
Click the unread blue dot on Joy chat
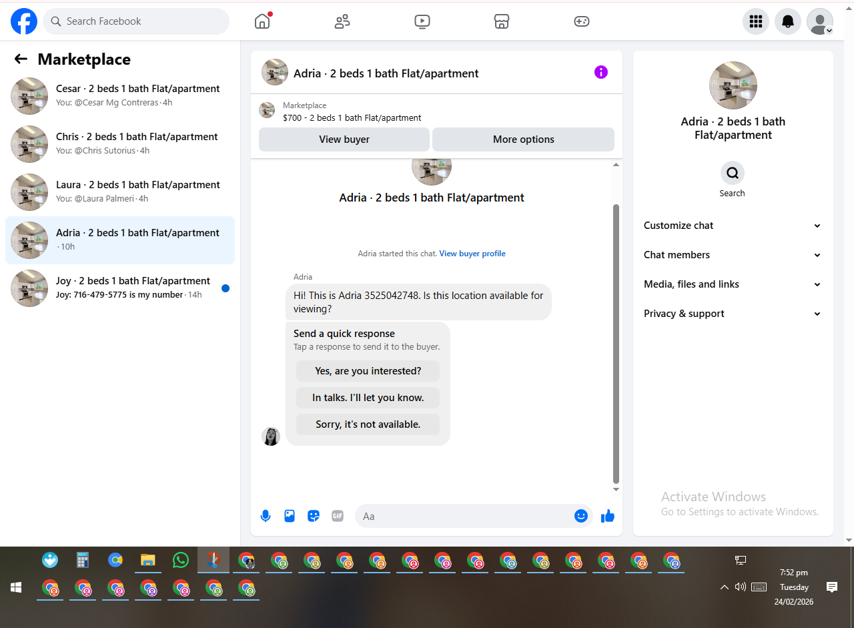coord(226,288)
